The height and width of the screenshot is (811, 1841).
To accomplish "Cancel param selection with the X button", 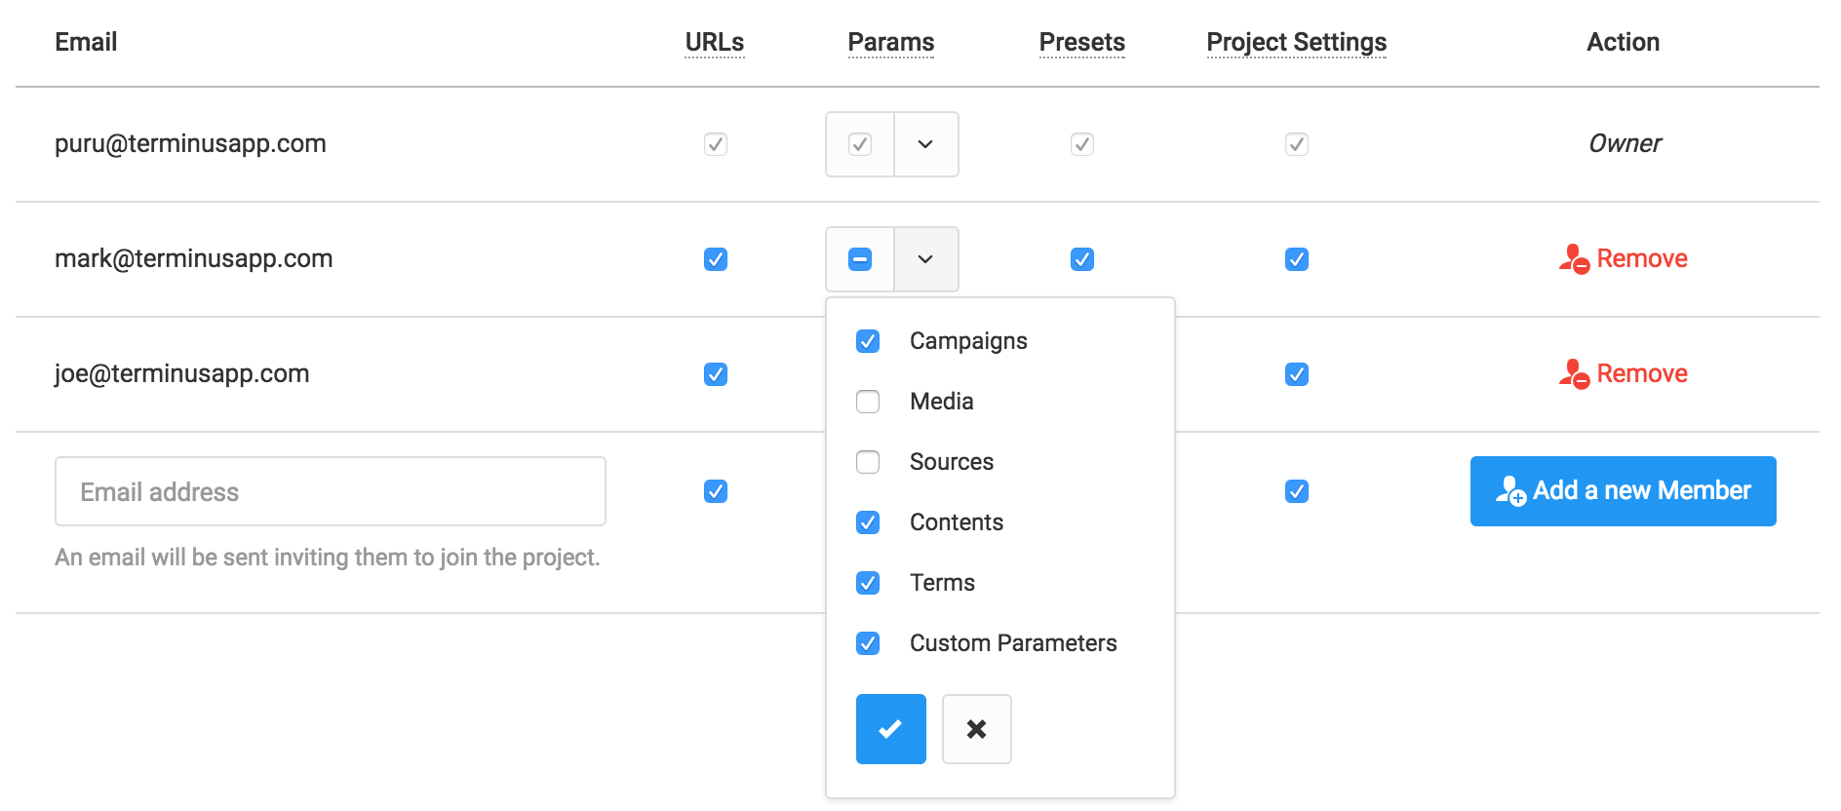I will pyautogui.click(x=976, y=729).
